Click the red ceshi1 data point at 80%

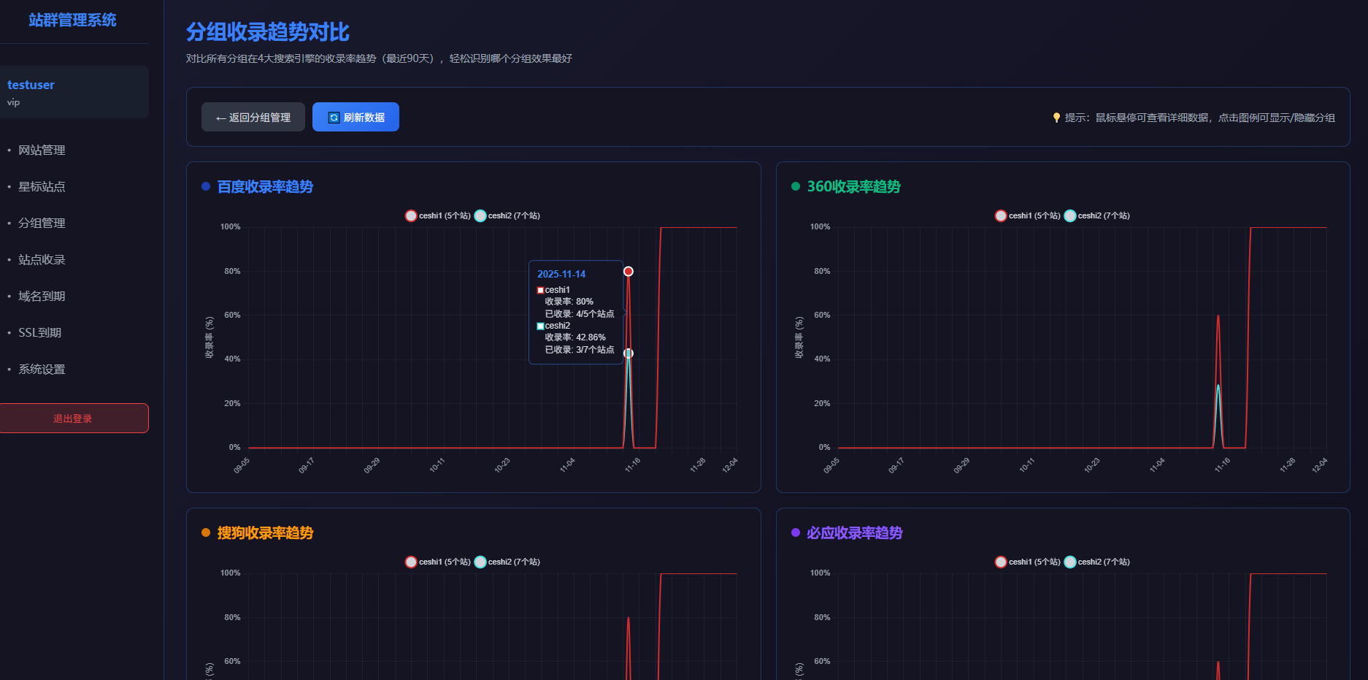click(628, 272)
